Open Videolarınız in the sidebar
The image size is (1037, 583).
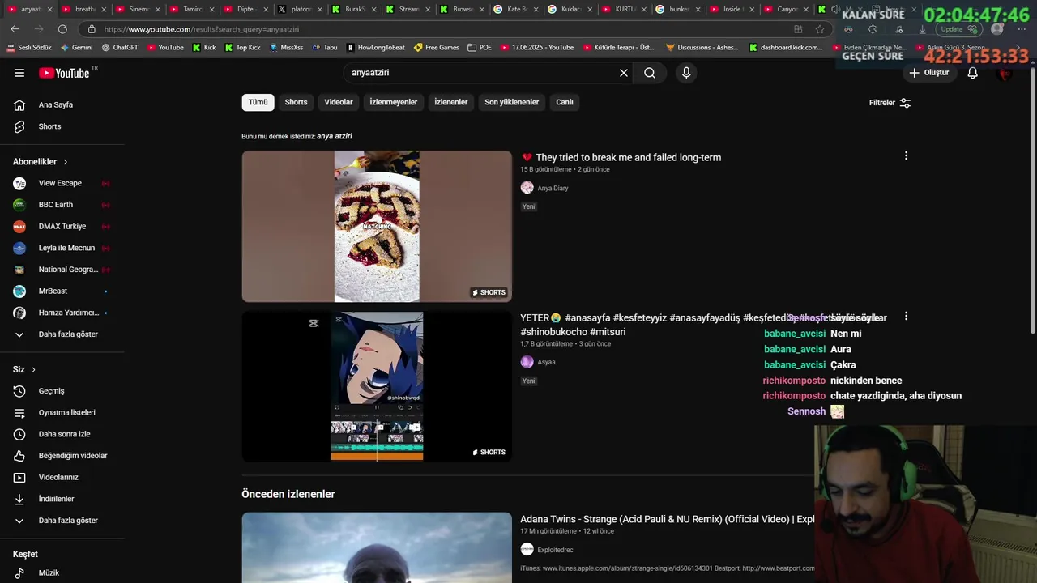point(62,477)
